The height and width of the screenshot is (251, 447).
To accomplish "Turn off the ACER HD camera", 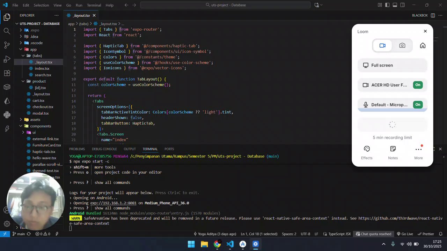I will tap(418, 85).
